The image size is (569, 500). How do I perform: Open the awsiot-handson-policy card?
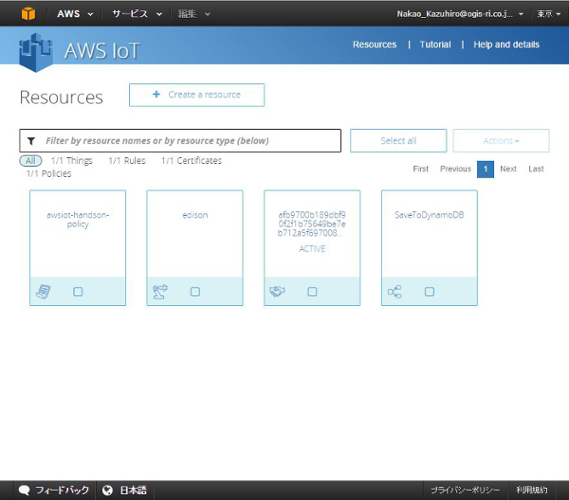coord(78,248)
